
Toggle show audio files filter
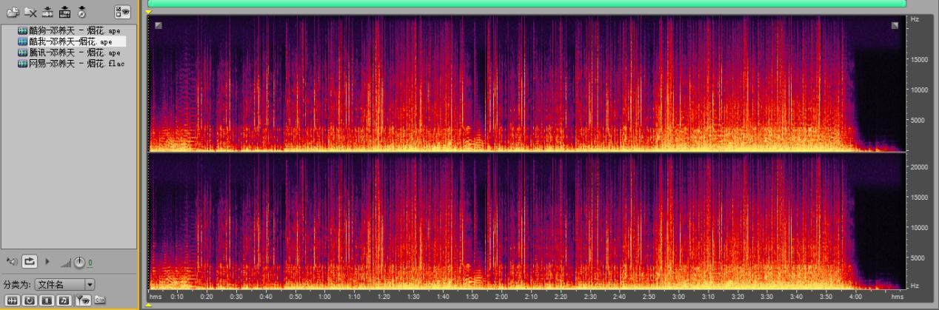13,300
